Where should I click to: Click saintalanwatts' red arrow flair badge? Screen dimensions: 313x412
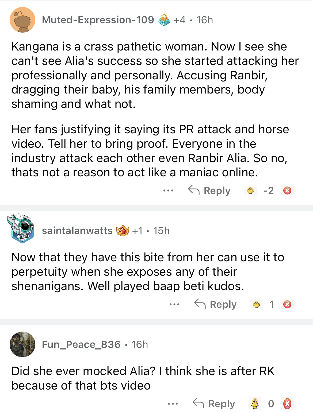(x=123, y=231)
